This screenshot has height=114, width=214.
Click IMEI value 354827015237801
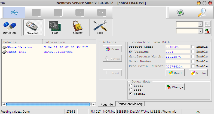[58, 52]
